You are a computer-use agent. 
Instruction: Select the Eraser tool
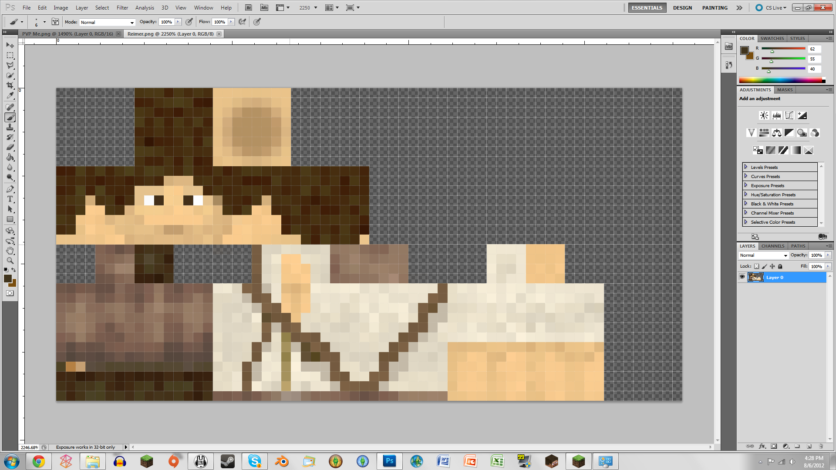tap(10, 147)
